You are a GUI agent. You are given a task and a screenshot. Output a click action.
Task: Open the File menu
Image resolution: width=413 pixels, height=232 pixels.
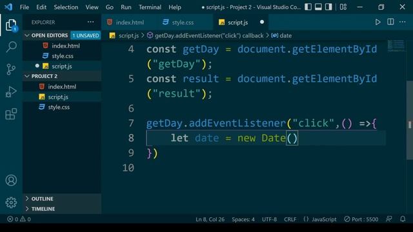click(25, 7)
